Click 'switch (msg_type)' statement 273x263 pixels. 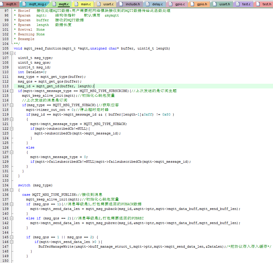click(35, 185)
